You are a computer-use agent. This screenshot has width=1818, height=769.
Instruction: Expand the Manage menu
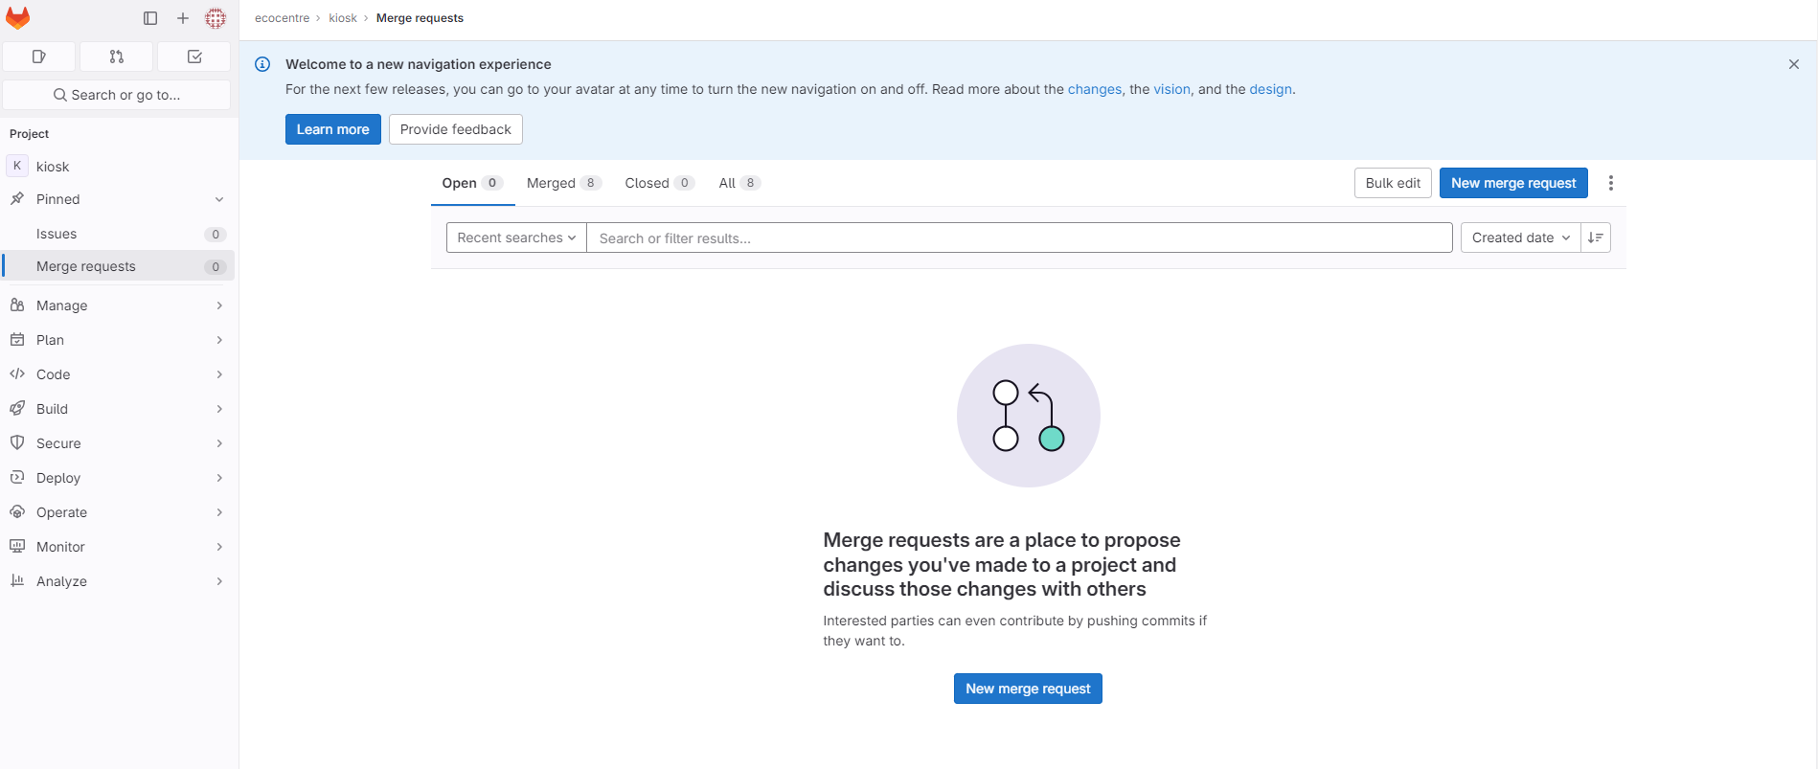119,305
